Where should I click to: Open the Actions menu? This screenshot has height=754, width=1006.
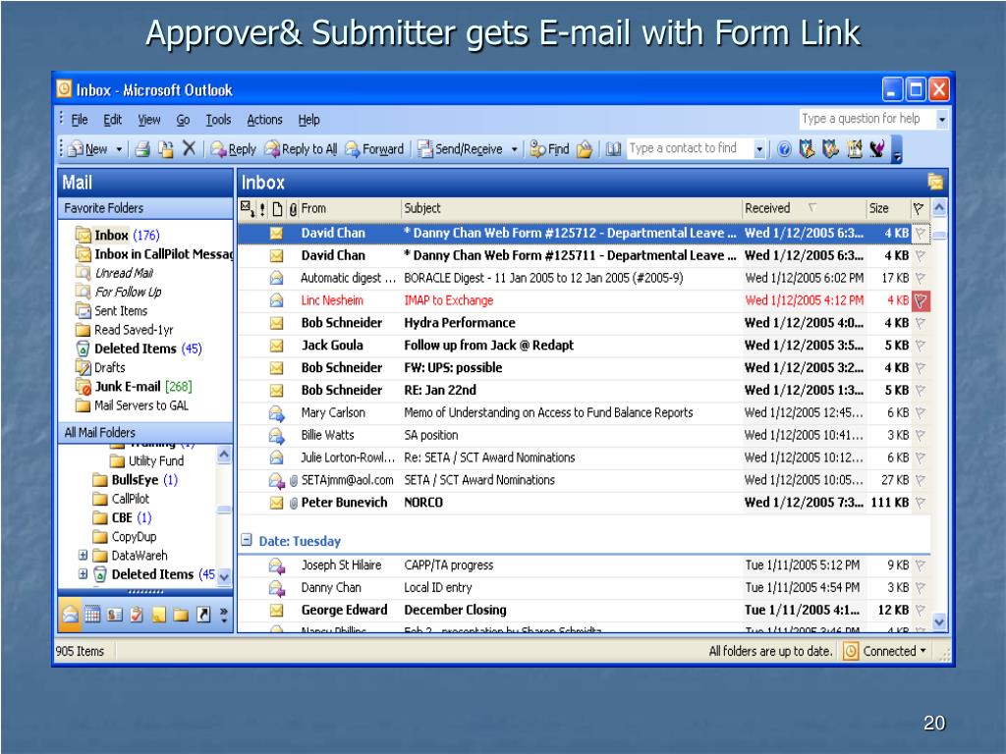[264, 120]
